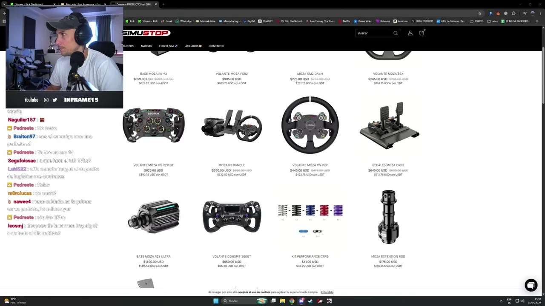The width and height of the screenshot is (545, 306).
Task: Open VOLANTE MOZA FSR2 product link
Action: click(232, 74)
